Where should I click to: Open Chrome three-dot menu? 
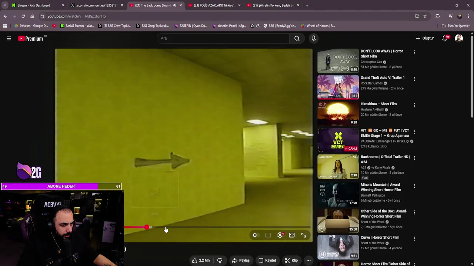coord(468,16)
